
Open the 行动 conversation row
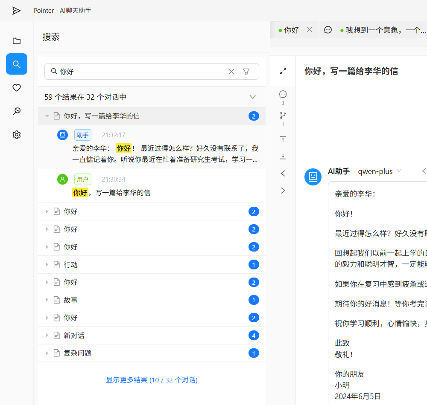point(152,264)
